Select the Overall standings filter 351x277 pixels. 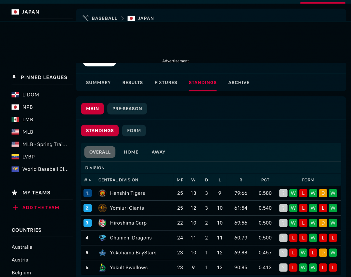click(x=100, y=152)
